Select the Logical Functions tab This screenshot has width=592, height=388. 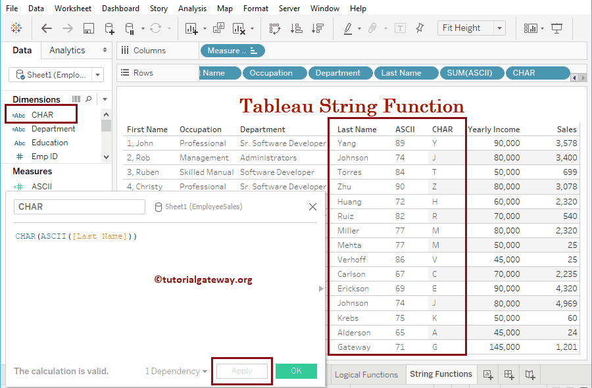coord(366,374)
